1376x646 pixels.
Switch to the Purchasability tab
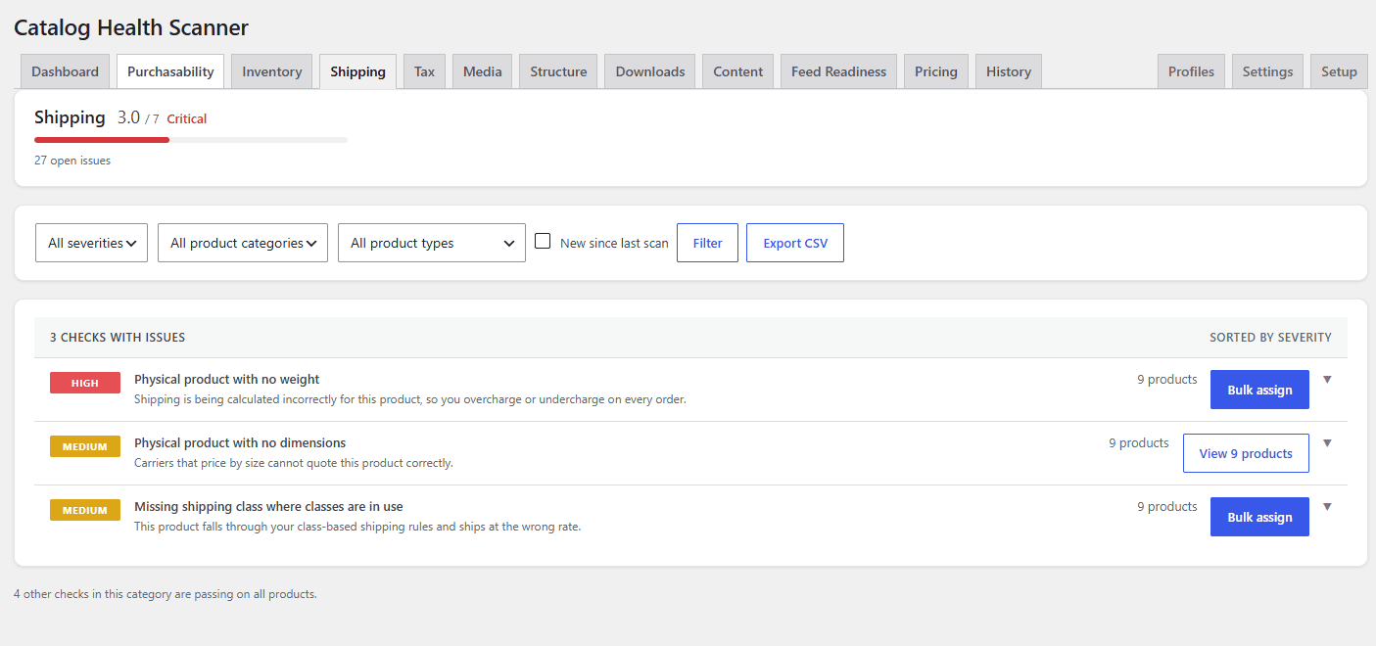click(170, 71)
